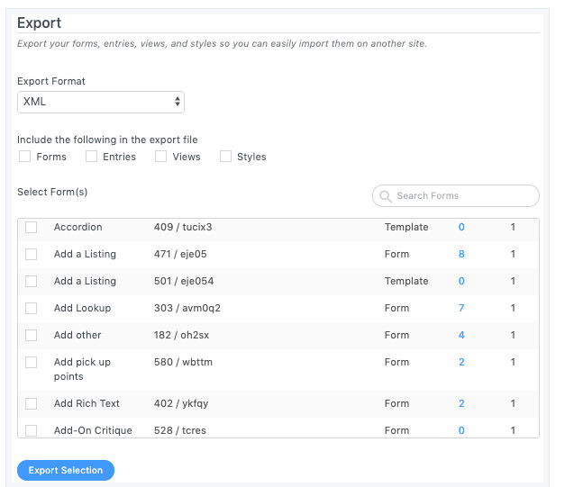565x487 pixels.
Task: Click the 0 entries link for Accordion
Action: click(x=461, y=228)
